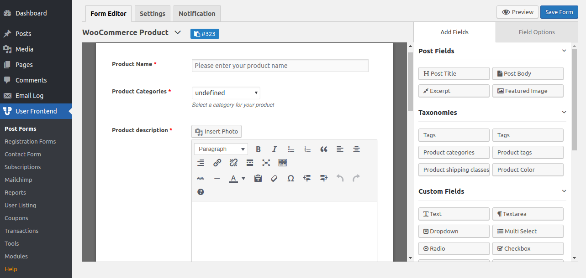
Task: Redo last editor action
Action: [356, 178]
